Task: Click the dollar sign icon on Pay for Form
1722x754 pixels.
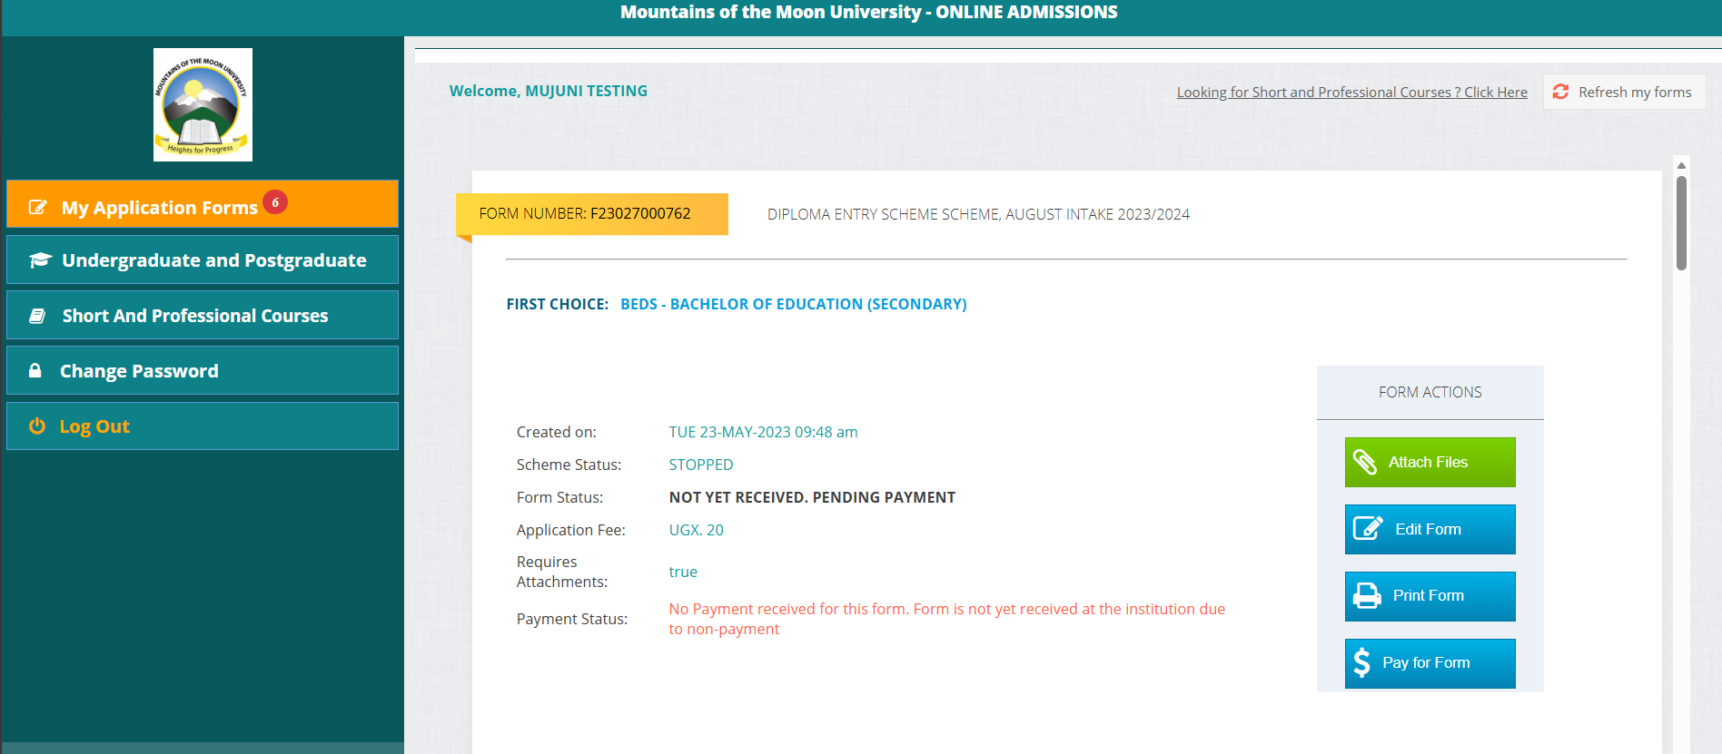Action: click(1361, 662)
